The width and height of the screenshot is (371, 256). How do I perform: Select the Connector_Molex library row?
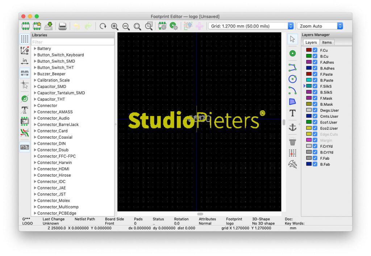(72, 201)
